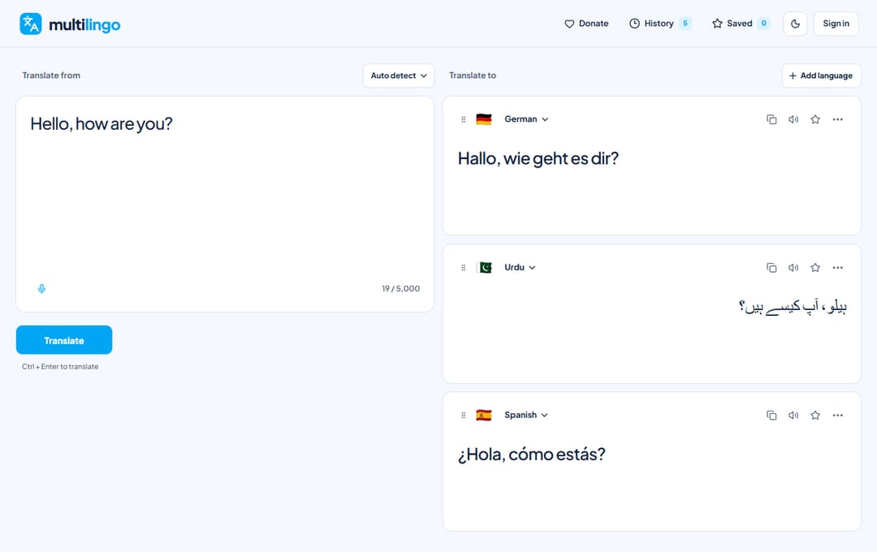Click the Urdu card drag handle

[463, 267]
